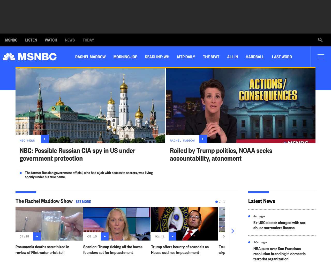This screenshot has width=331, height=264.
Task: Select the third carousel page dot
Action: point(224,202)
